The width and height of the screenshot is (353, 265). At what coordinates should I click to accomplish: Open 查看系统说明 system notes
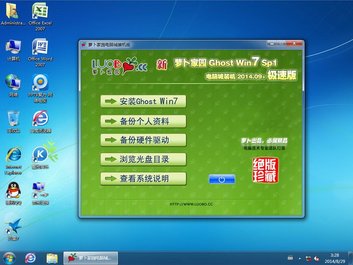(143, 179)
